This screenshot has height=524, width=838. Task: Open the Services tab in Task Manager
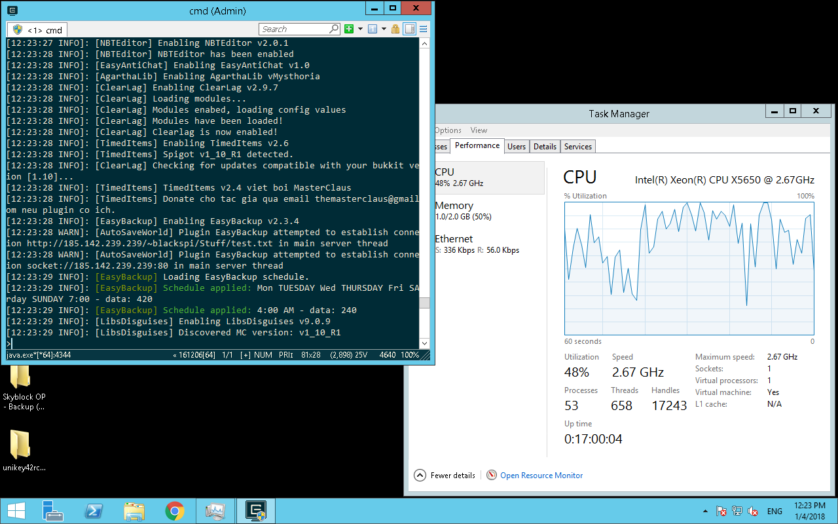click(577, 147)
